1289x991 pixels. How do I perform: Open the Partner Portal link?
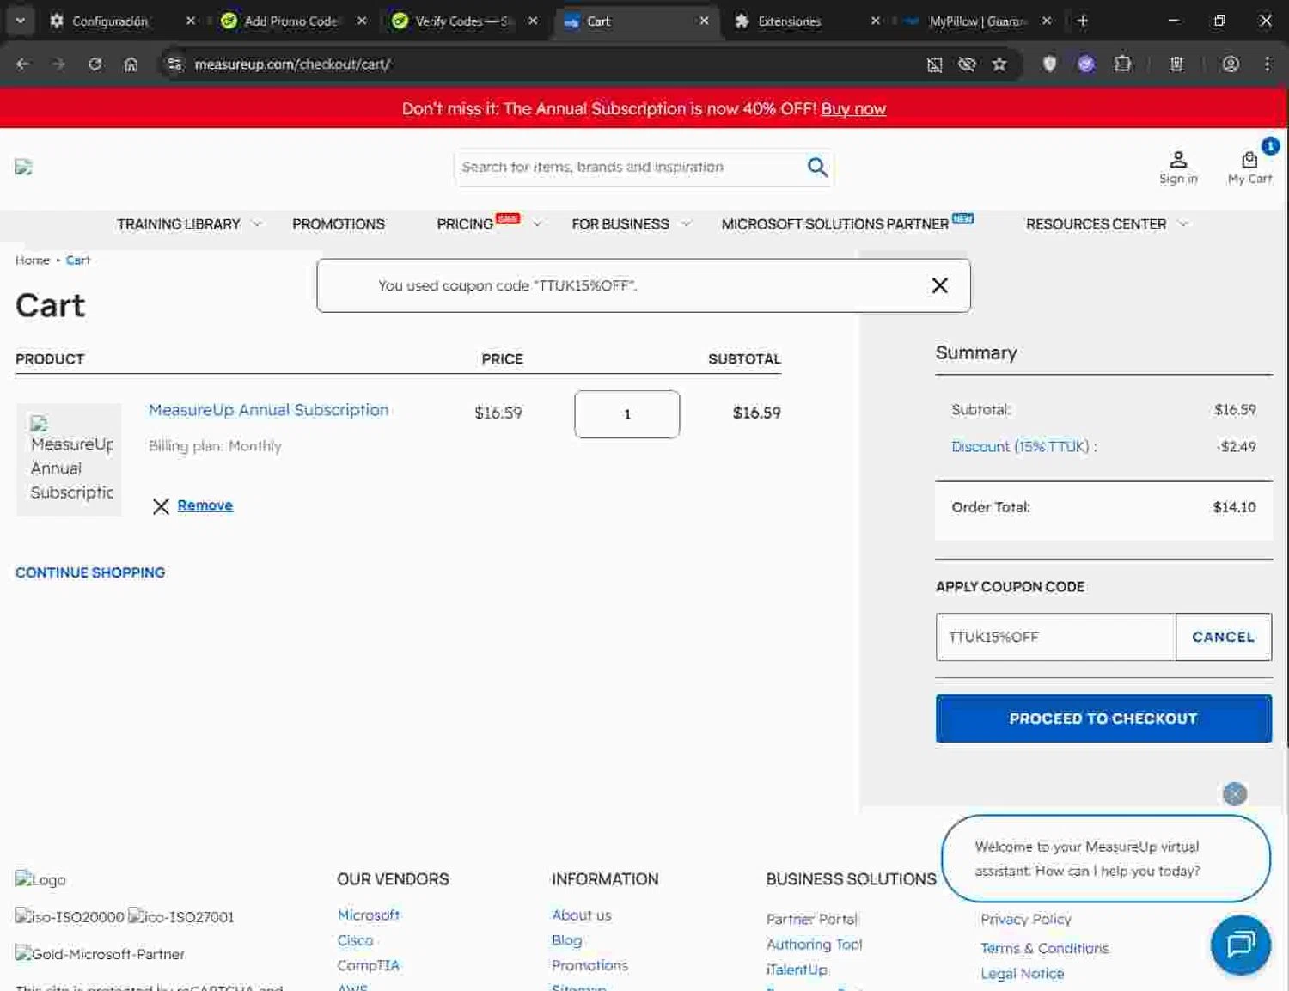tap(812, 919)
